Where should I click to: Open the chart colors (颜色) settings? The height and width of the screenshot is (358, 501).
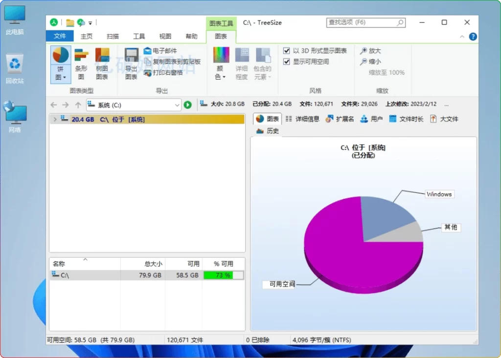coord(222,61)
